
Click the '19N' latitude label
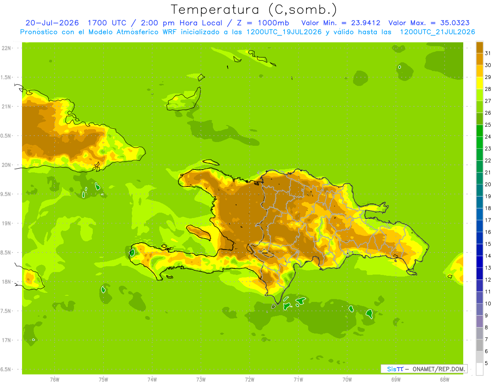point(6,223)
